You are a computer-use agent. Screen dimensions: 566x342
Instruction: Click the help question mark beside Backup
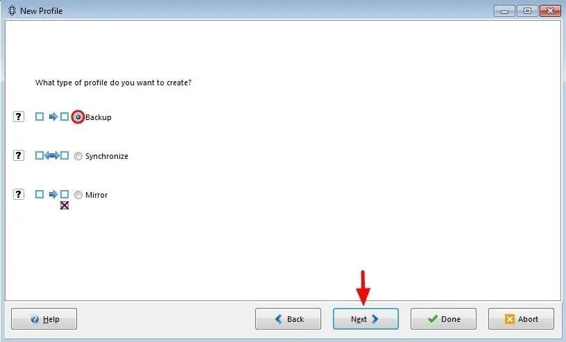[x=19, y=117]
